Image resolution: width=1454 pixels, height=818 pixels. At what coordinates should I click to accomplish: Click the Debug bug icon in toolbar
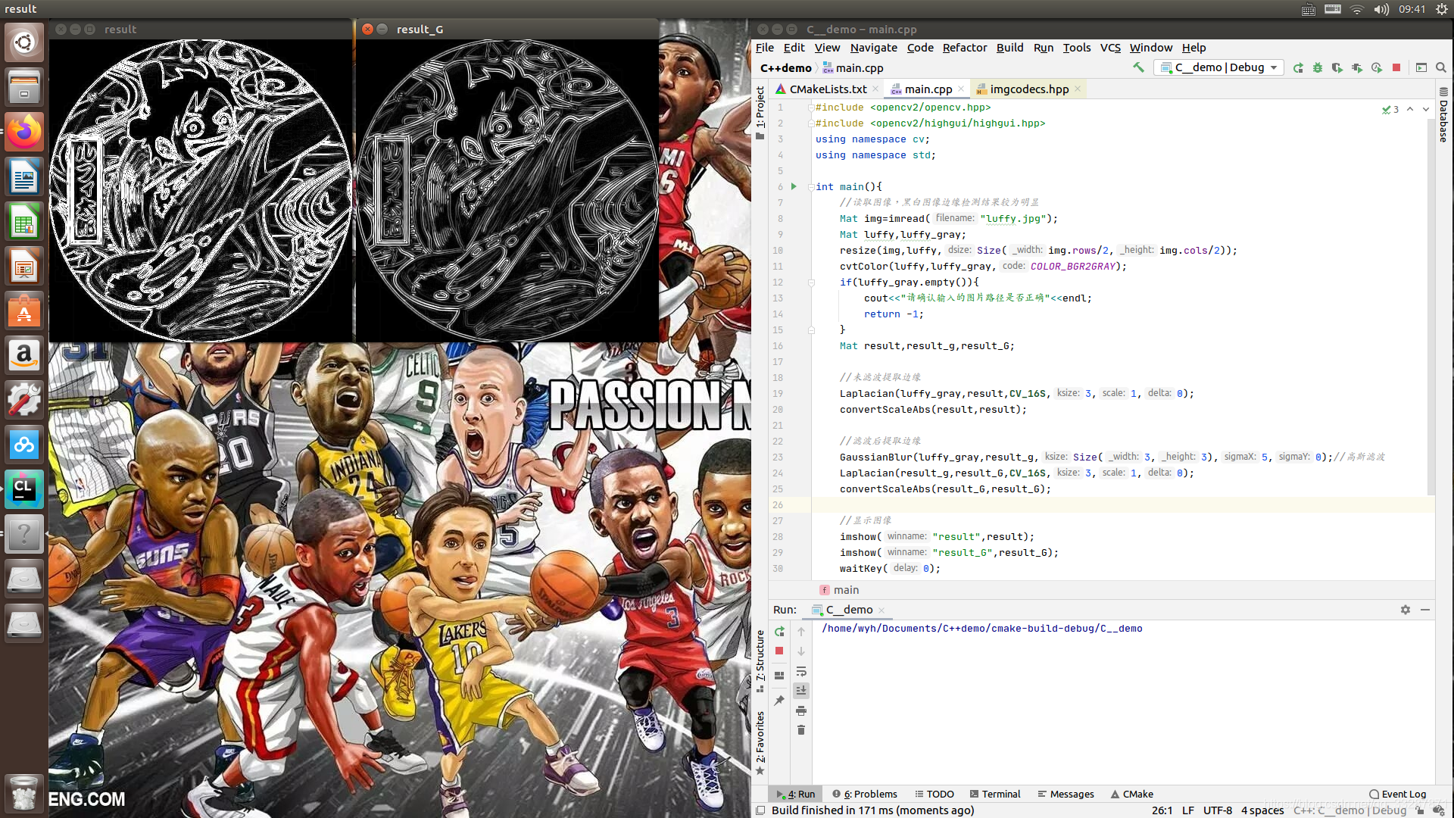(1318, 67)
